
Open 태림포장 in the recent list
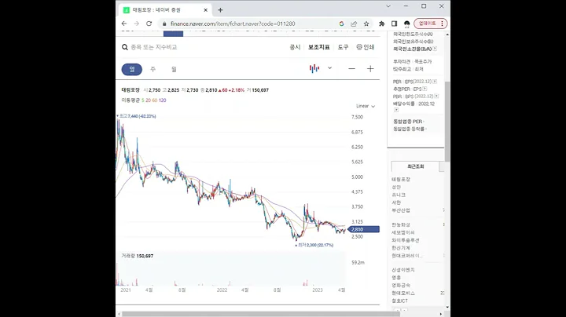click(x=401, y=179)
